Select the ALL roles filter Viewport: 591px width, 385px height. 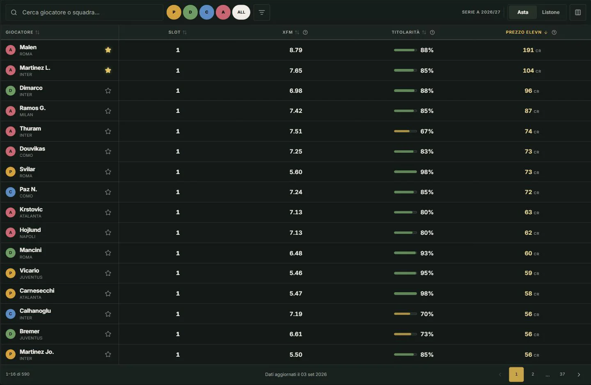tap(241, 12)
